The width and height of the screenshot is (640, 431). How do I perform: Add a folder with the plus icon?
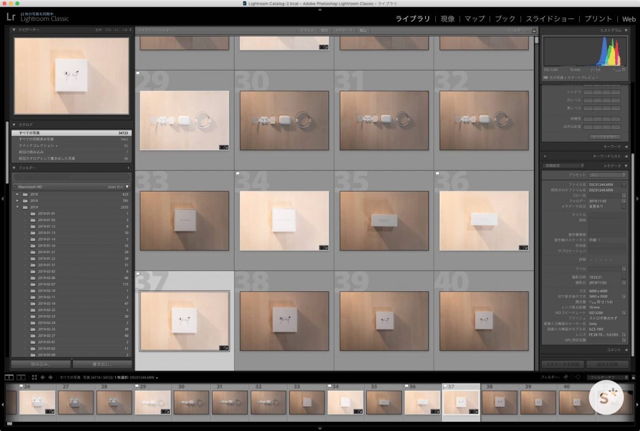point(128,168)
